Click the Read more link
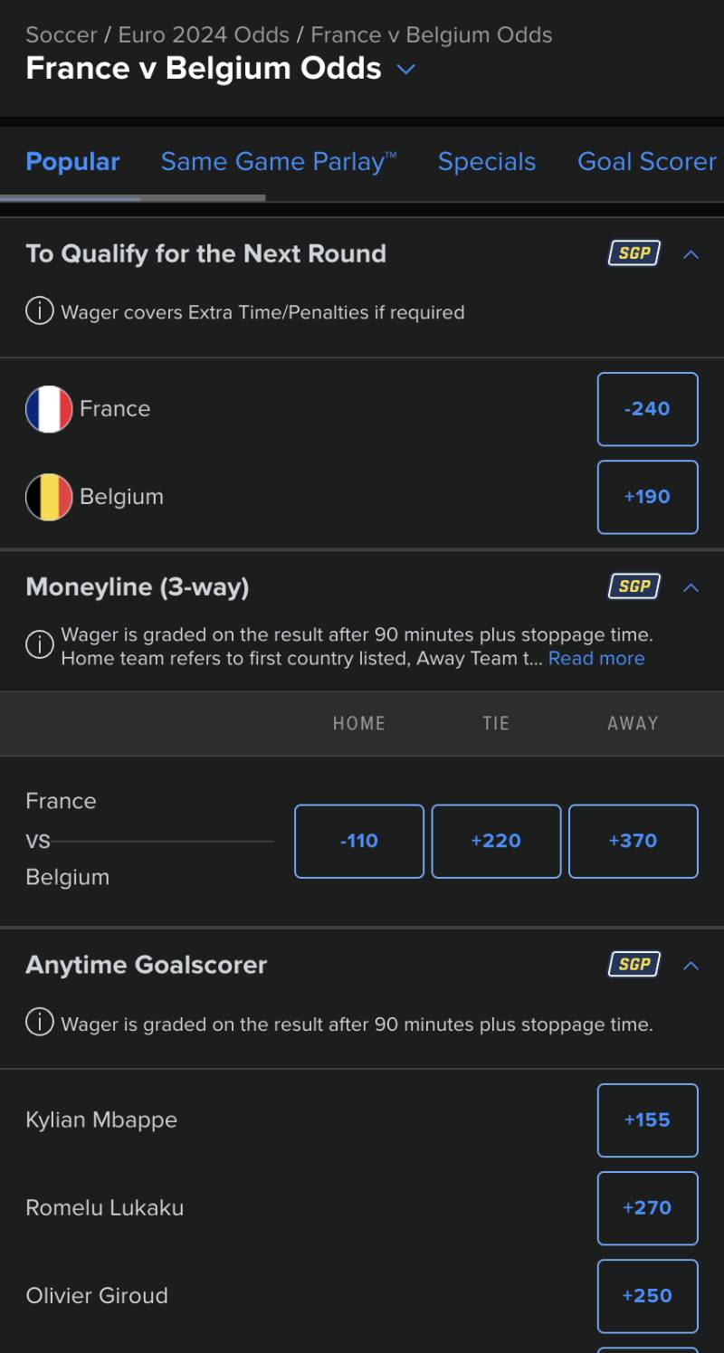 coord(596,658)
